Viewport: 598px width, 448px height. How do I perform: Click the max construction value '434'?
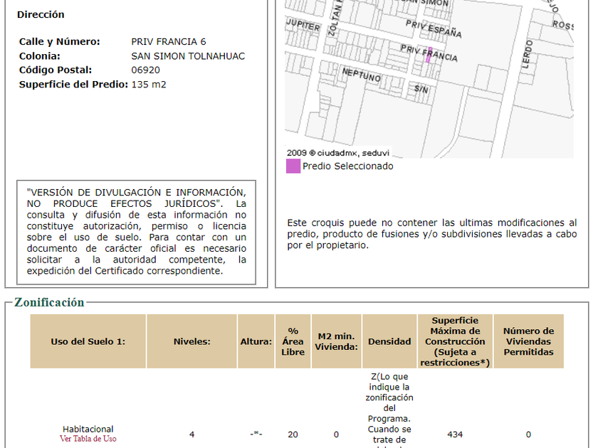tap(455, 434)
